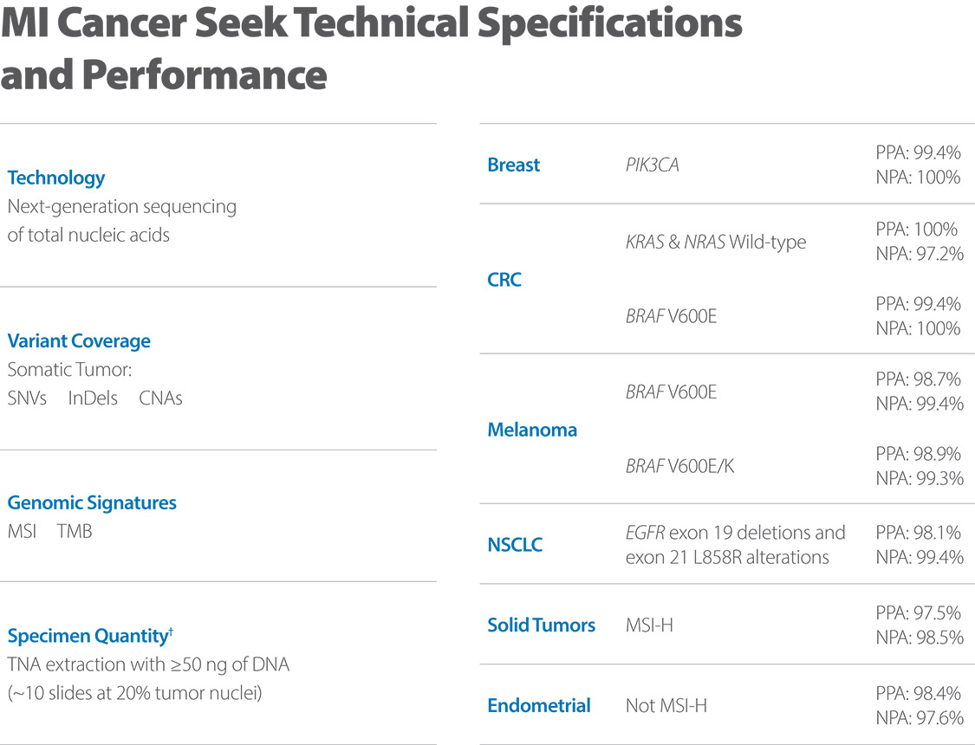Select the Breast cancer type label

tap(514, 165)
